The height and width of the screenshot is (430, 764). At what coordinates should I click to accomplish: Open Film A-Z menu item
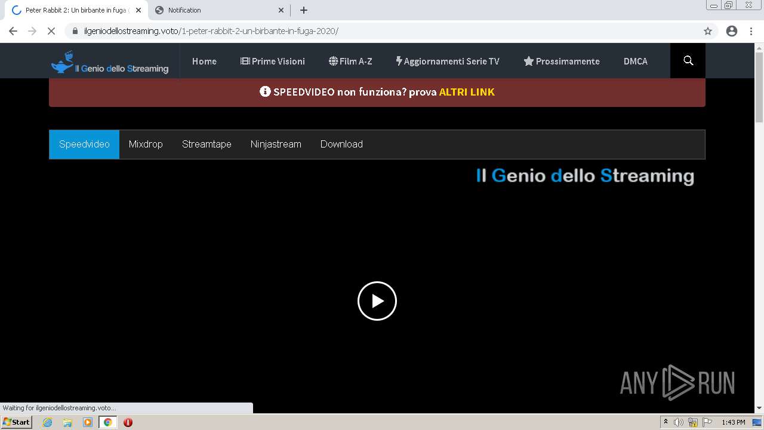[x=350, y=61]
